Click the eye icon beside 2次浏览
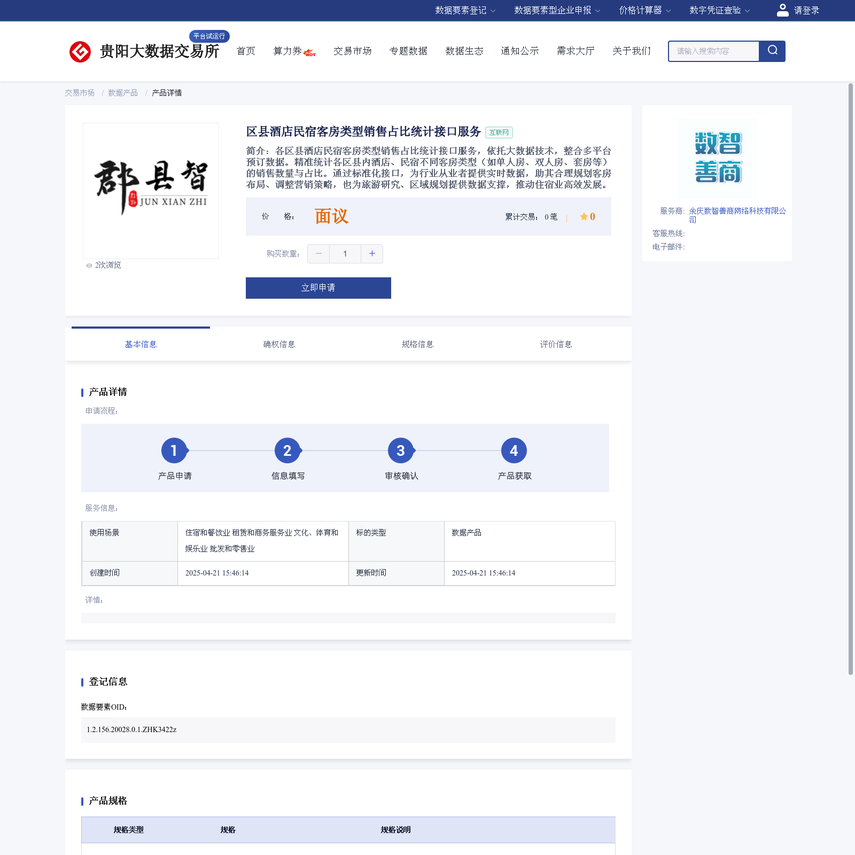 coord(89,266)
